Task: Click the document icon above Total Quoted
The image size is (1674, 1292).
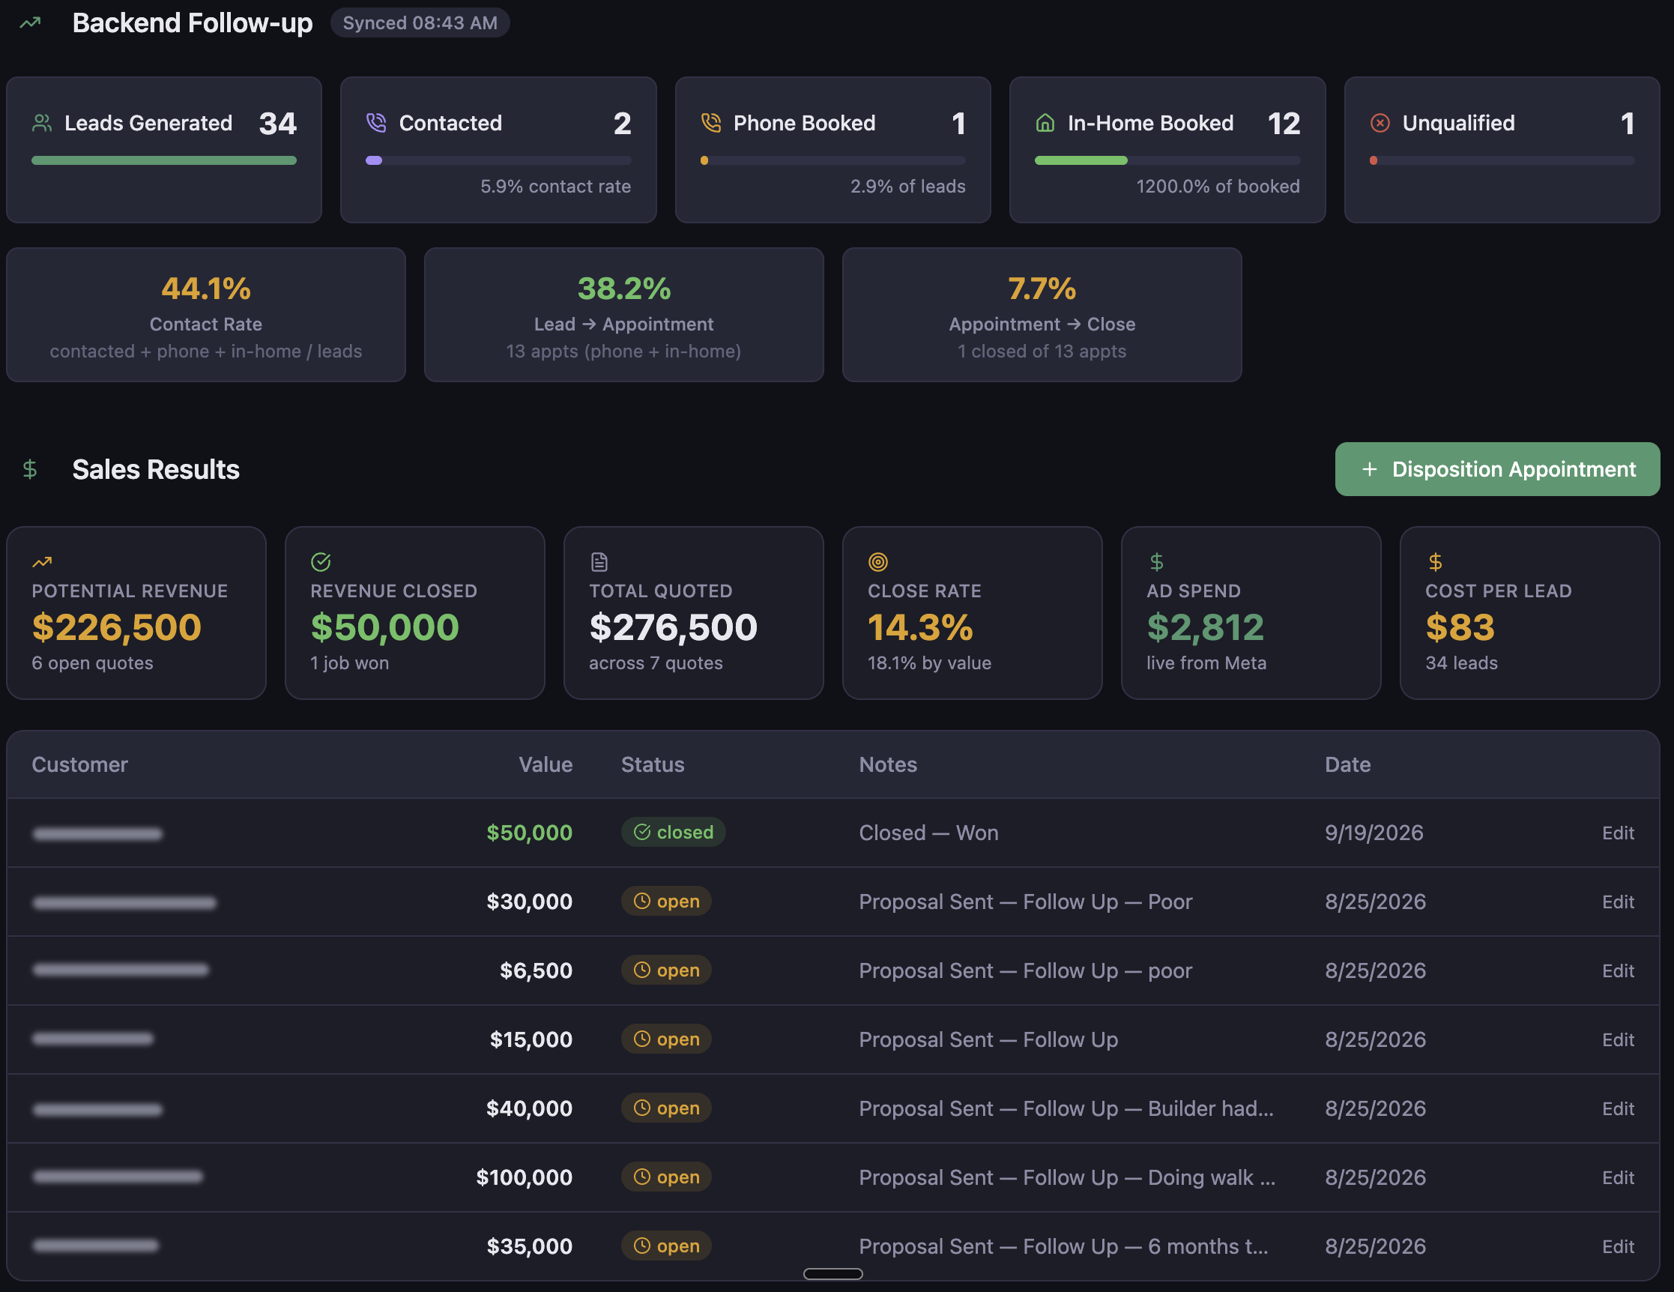Action: pyautogui.click(x=599, y=562)
